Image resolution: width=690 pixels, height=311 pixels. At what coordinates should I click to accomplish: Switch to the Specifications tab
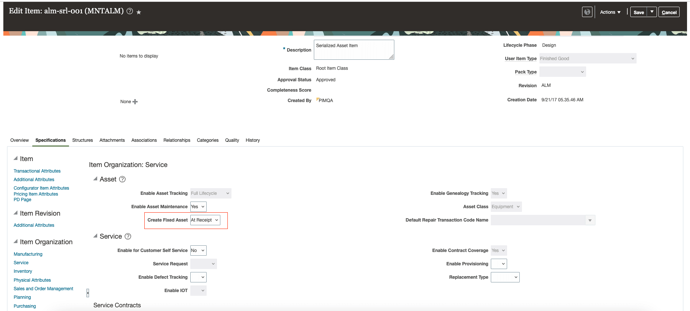[50, 140]
